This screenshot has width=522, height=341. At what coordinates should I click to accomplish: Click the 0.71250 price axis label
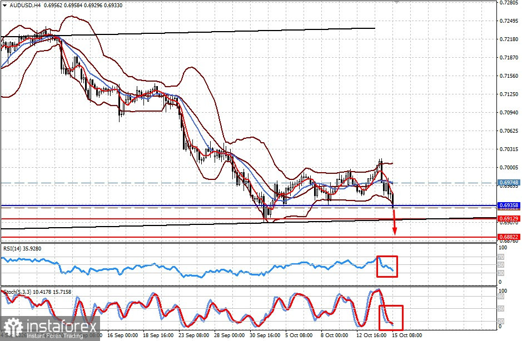pos(509,94)
